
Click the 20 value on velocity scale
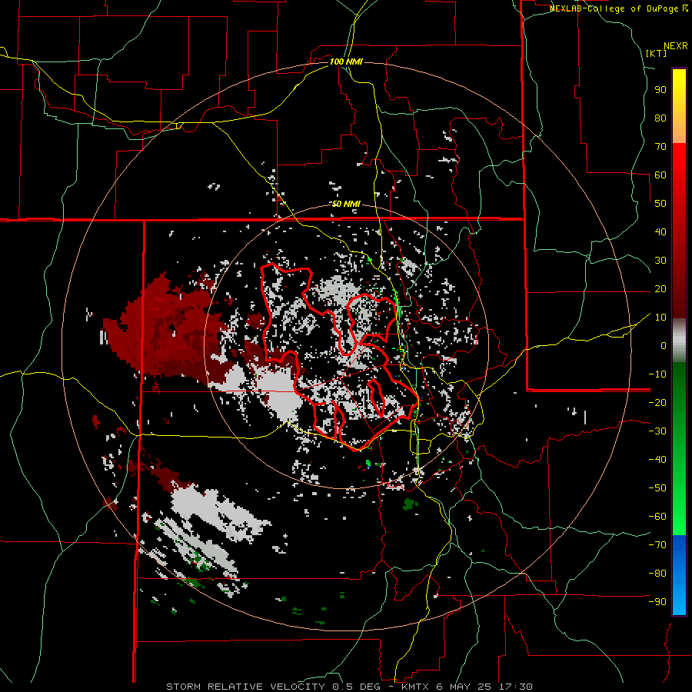(x=660, y=288)
